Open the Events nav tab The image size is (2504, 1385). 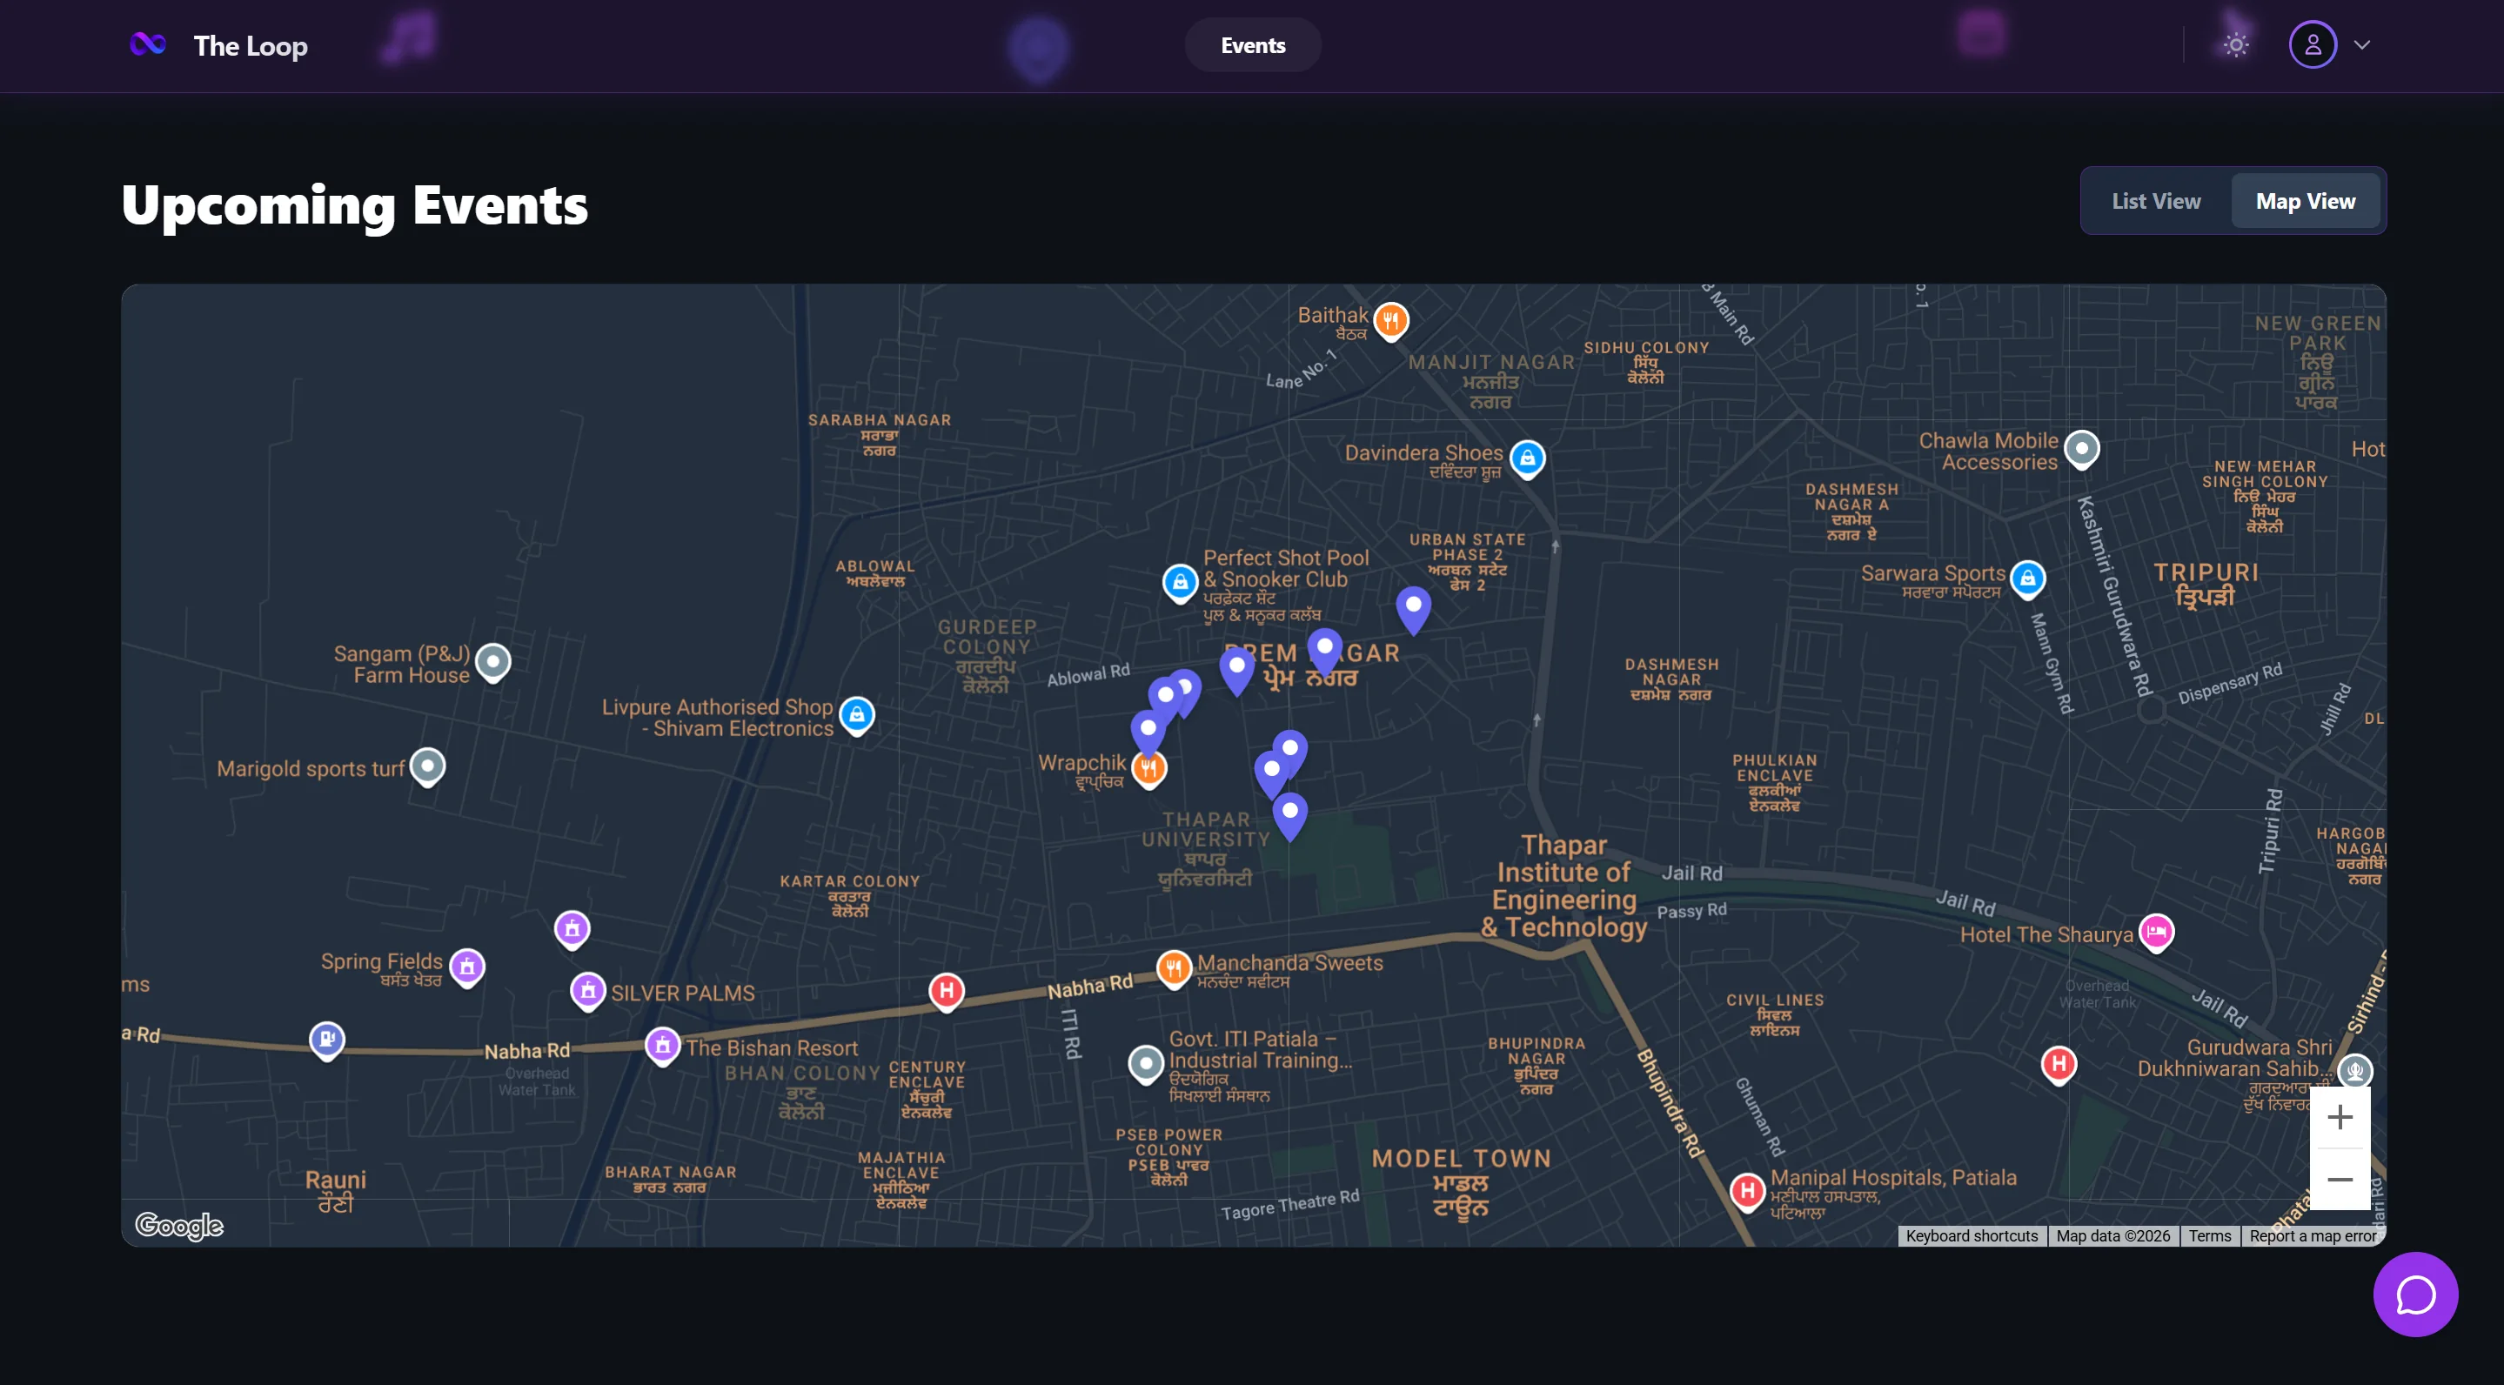[1252, 44]
